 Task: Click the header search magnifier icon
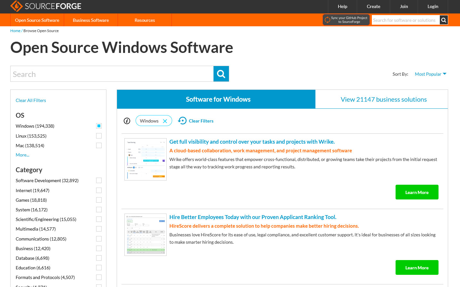point(444,20)
